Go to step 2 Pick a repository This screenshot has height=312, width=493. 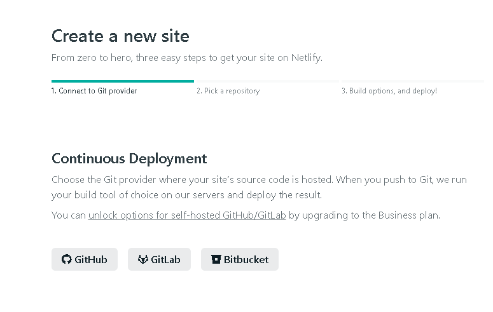click(x=228, y=91)
